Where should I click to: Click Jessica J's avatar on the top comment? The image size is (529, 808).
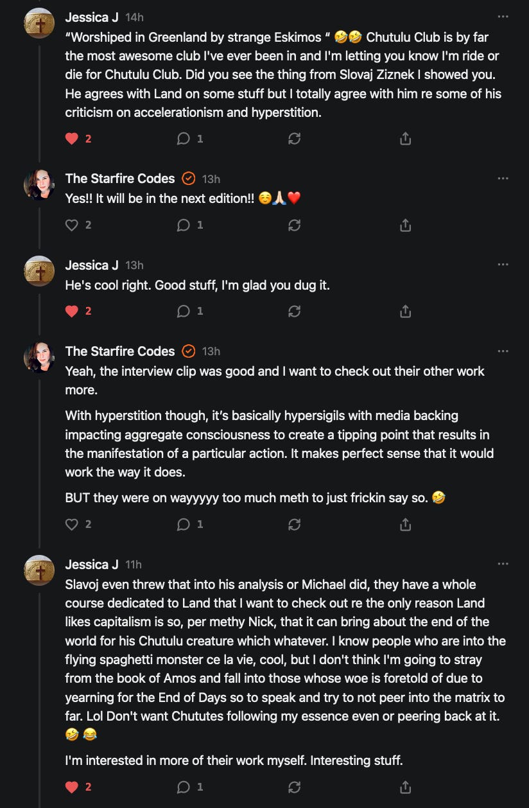tap(39, 24)
